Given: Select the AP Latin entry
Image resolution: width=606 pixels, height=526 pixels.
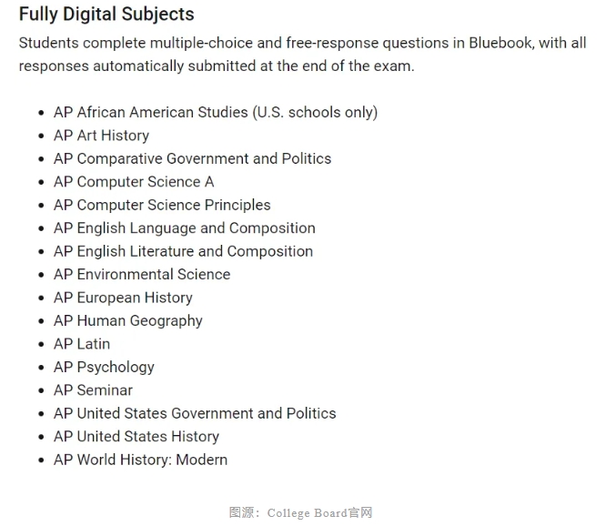Looking at the screenshot, I should [82, 344].
